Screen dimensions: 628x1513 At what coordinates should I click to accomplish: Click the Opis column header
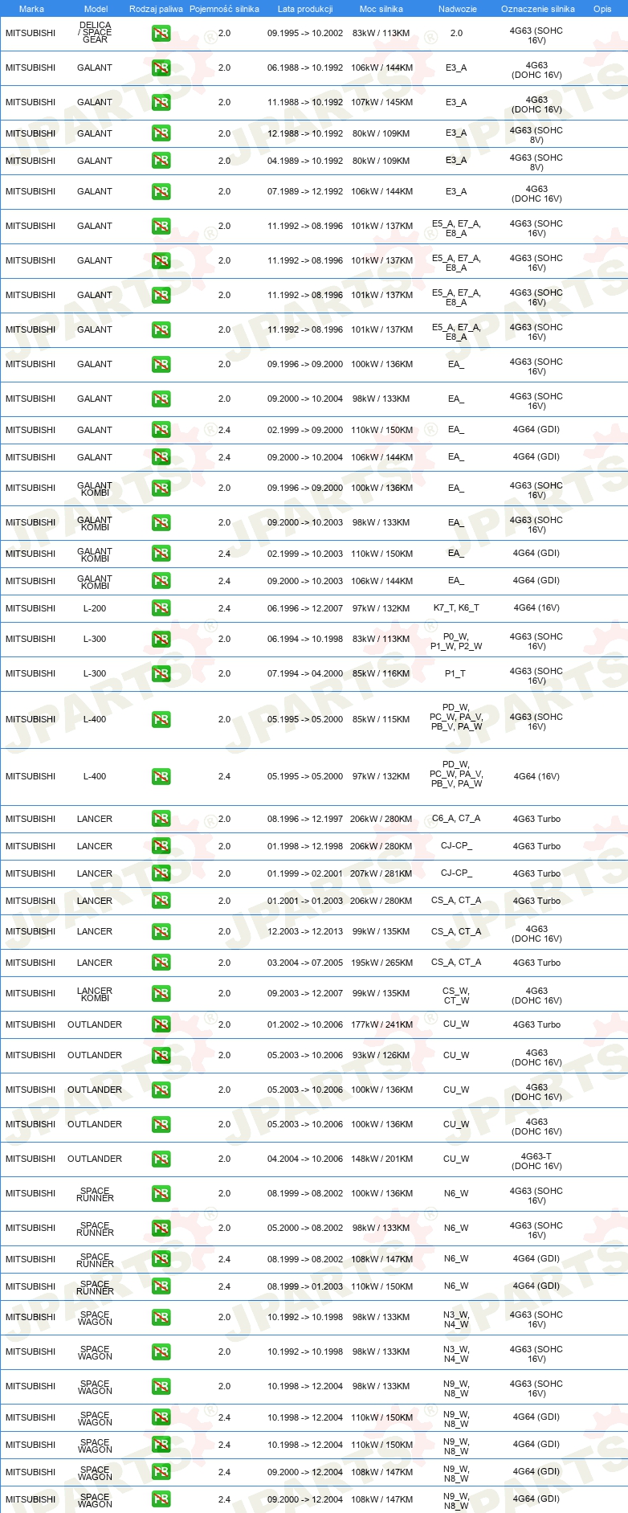[602, 9]
